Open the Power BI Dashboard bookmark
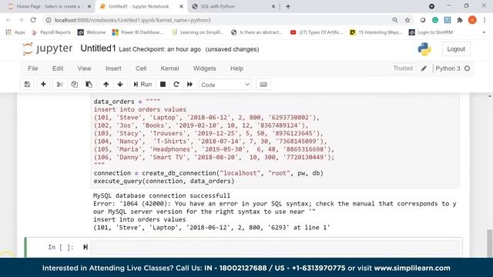 (x=138, y=32)
